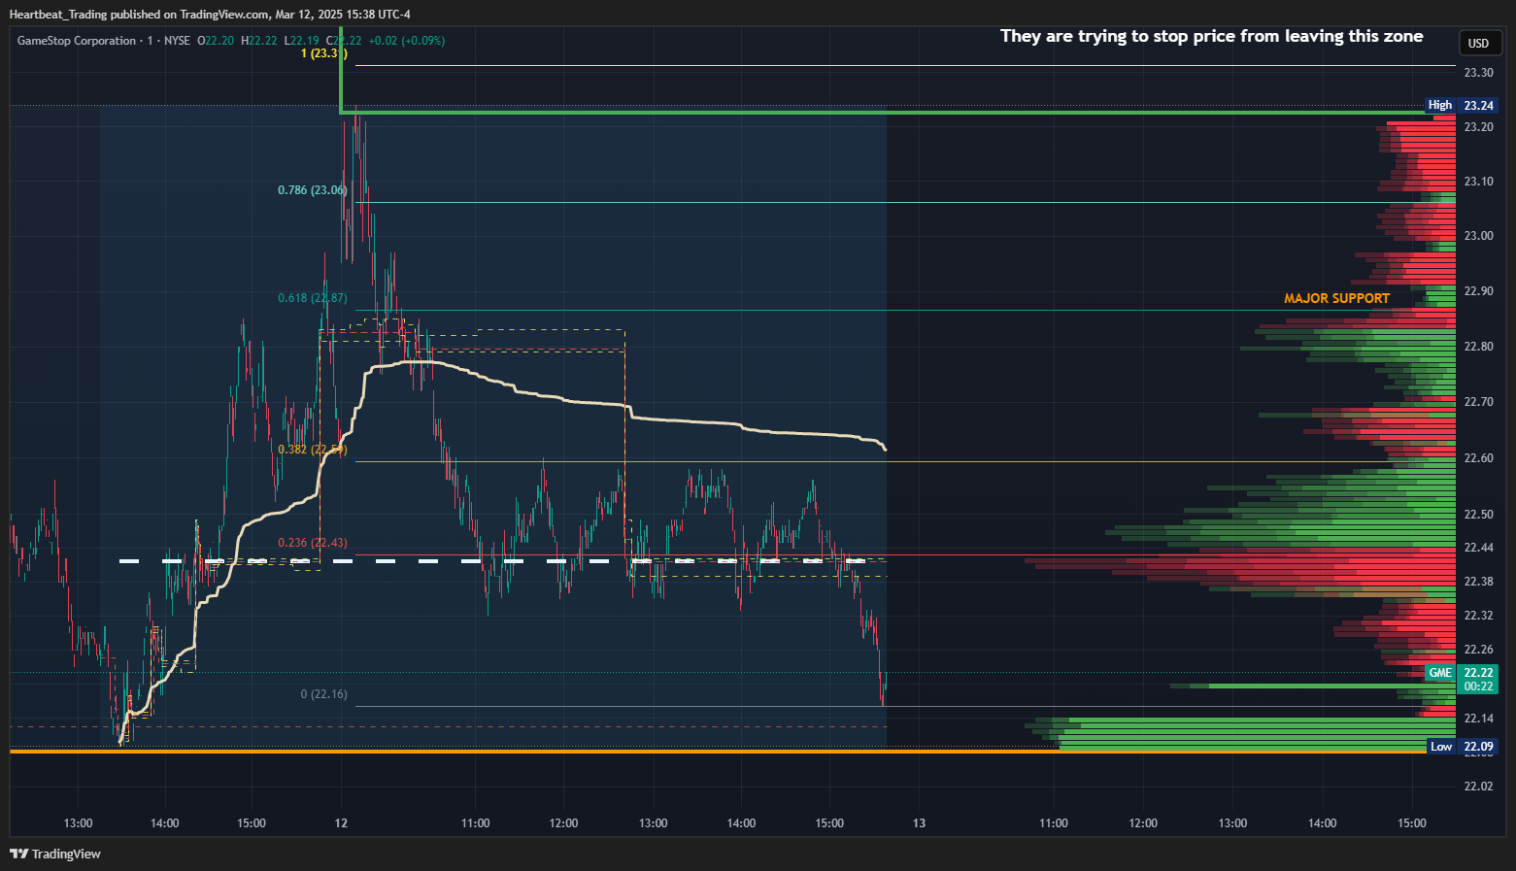Select the 0.382 Fibonacci level label

(312, 450)
